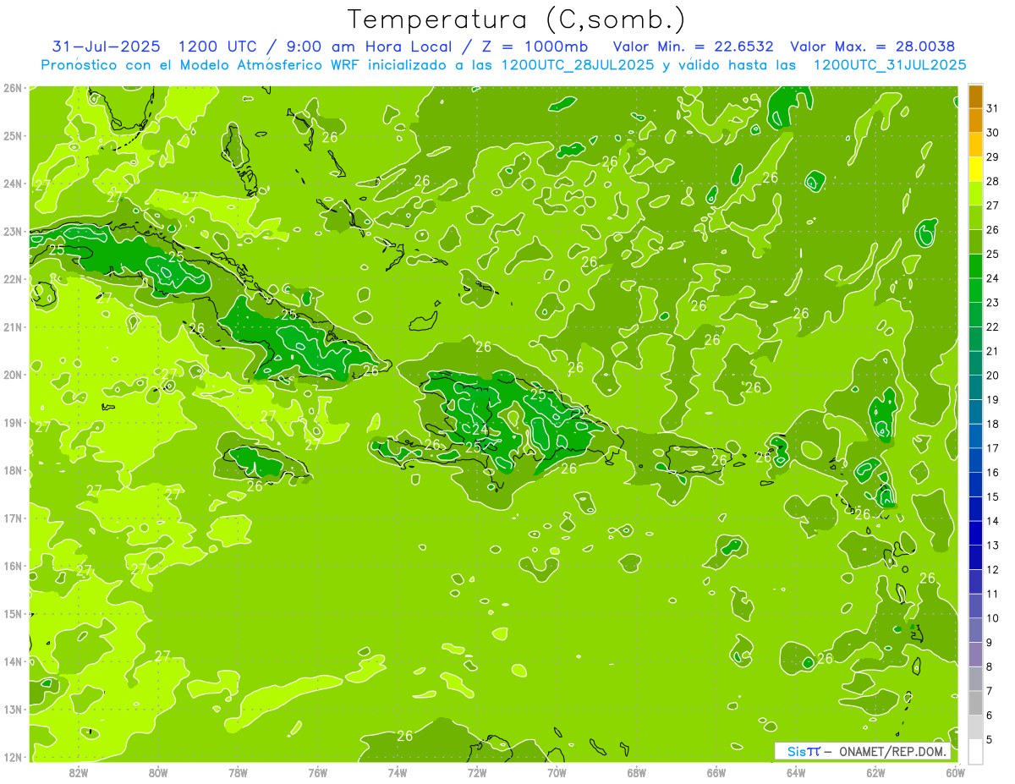Click the 76W longitude axis label
Screen dimensions: 1015x784
[318, 772]
